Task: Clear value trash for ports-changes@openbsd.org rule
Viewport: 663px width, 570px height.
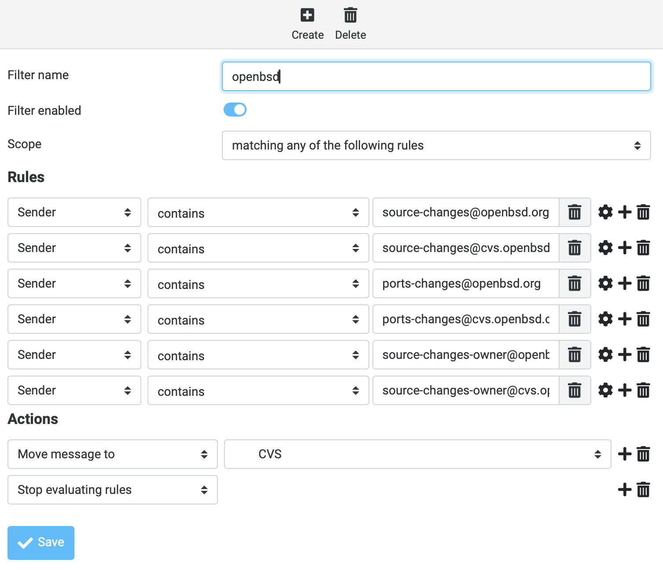Action: pyautogui.click(x=575, y=283)
